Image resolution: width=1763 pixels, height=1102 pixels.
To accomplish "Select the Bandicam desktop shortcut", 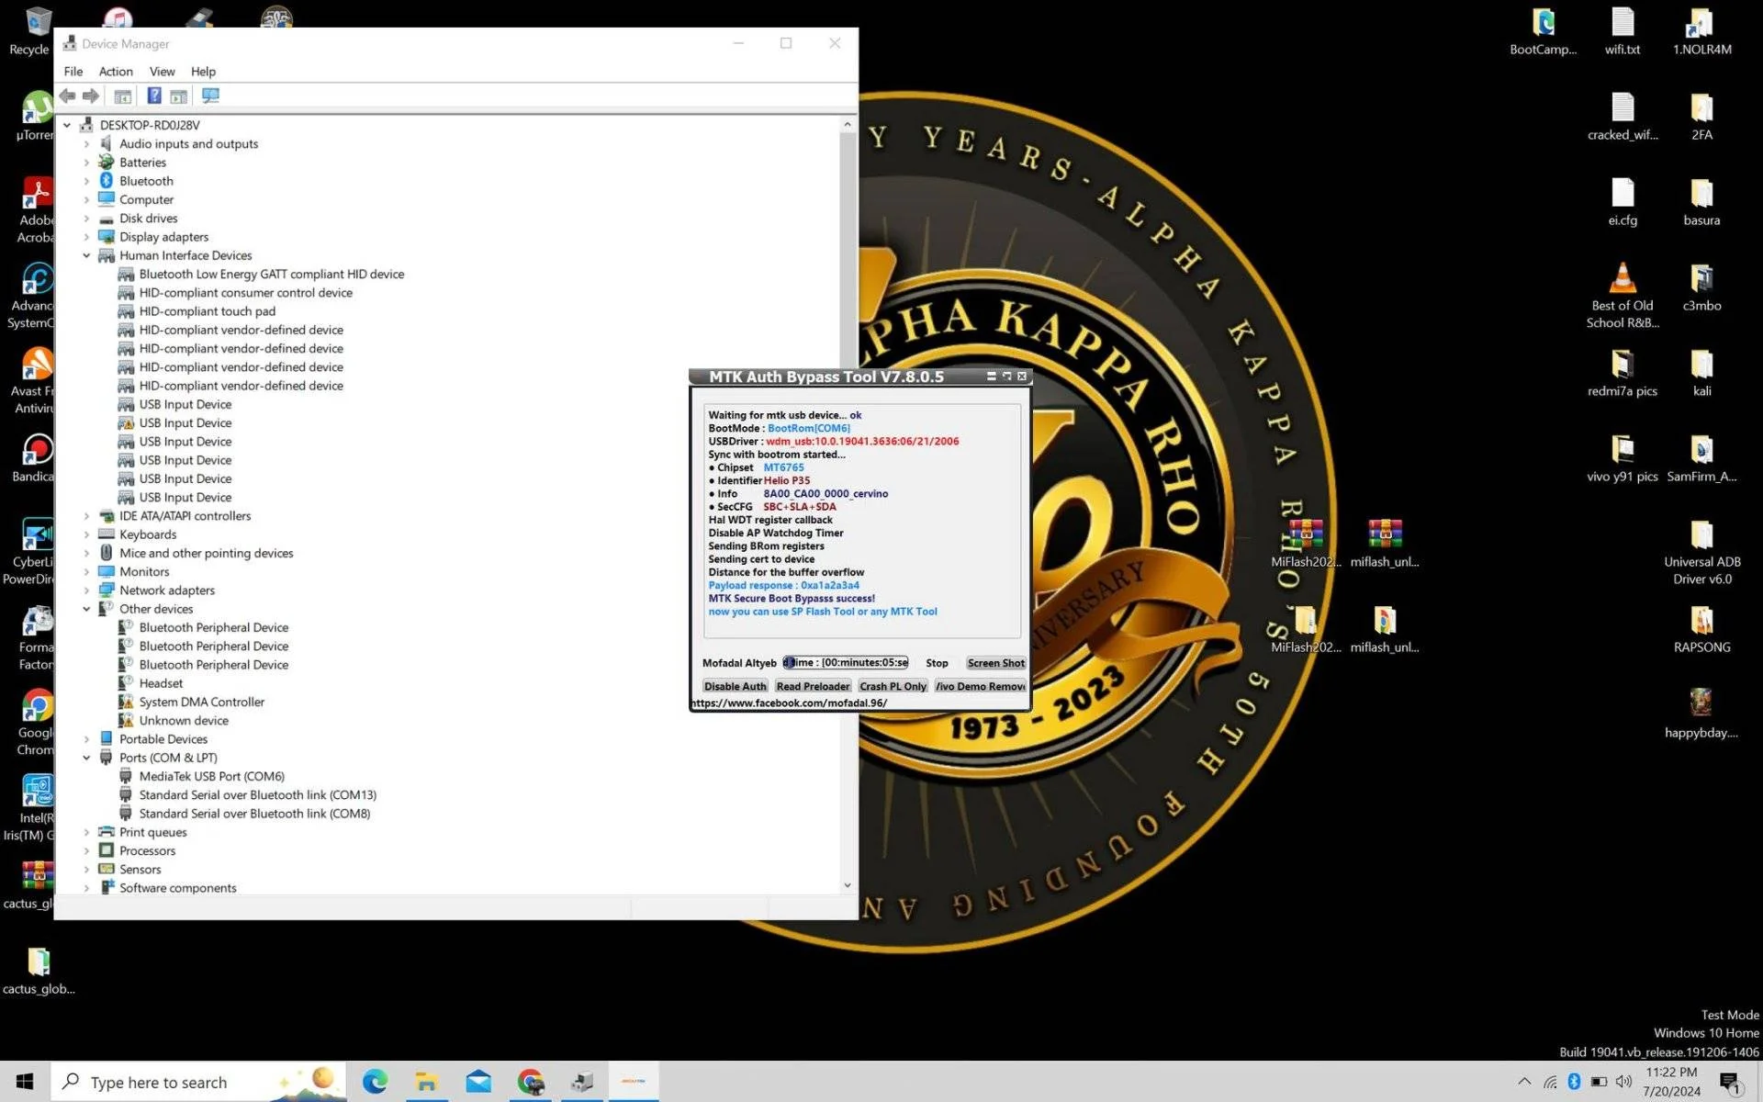I will click(x=35, y=458).
